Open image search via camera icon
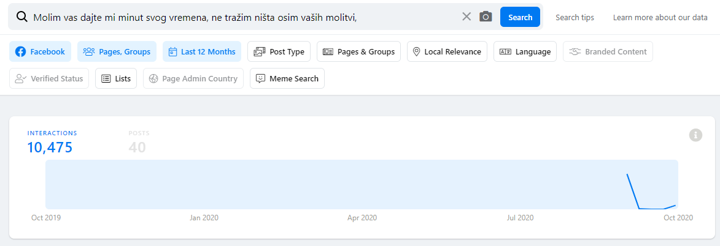 tap(486, 17)
